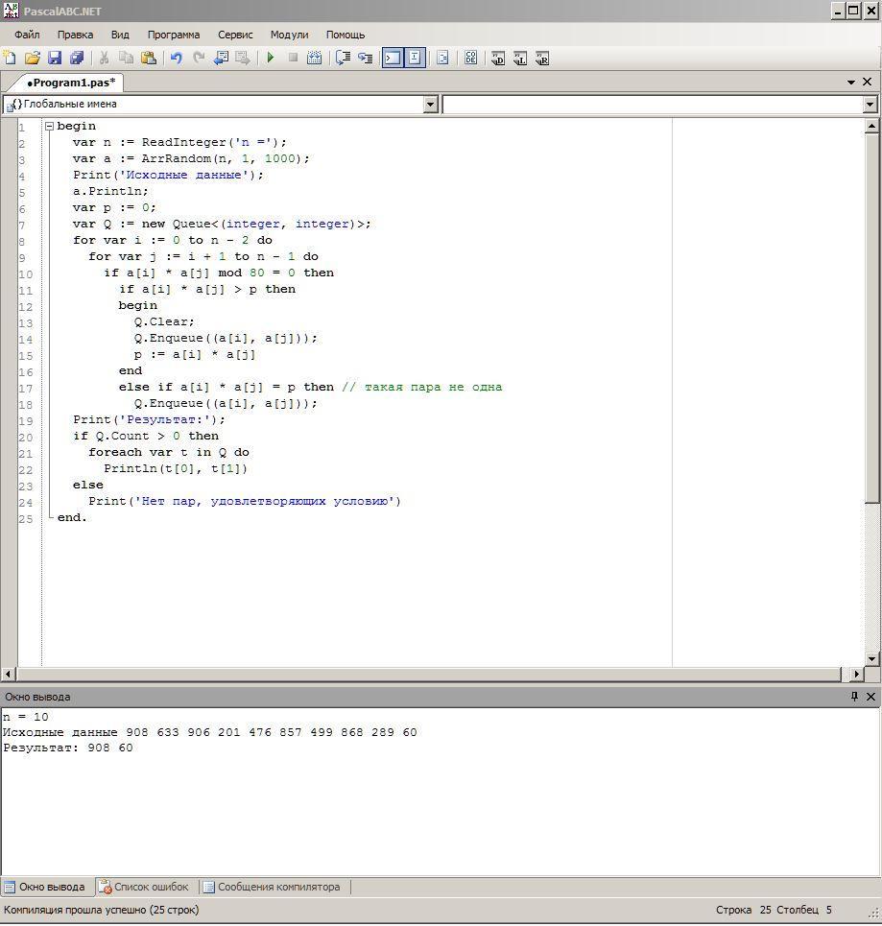882x926 pixels.
Task: Close the Окно вывода panel
Action: [870, 697]
